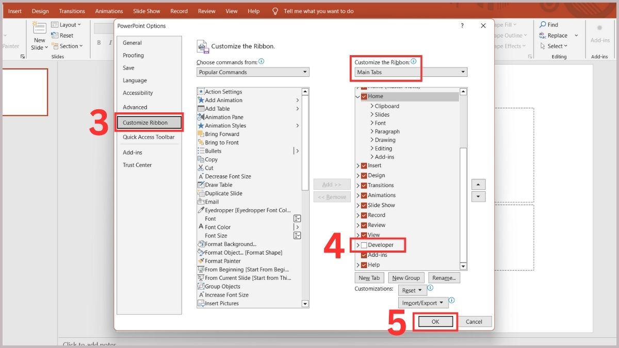This screenshot has width=619, height=348.
Task: Expand the Clipboard group under Home
Action: (x=371, y=106)
